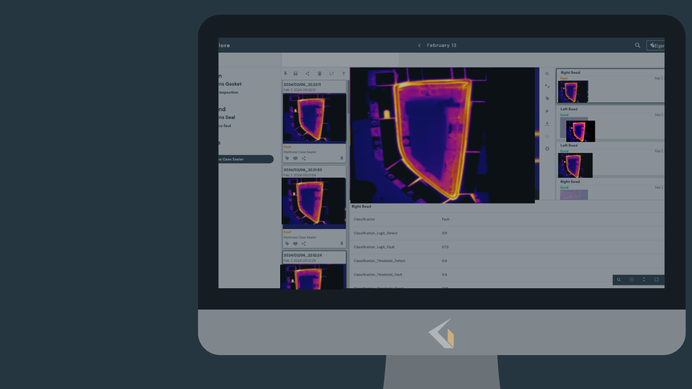Pin the 22:22:11 capture card
The width and height of the screenshot is (692, 389).
coord(342,159)
